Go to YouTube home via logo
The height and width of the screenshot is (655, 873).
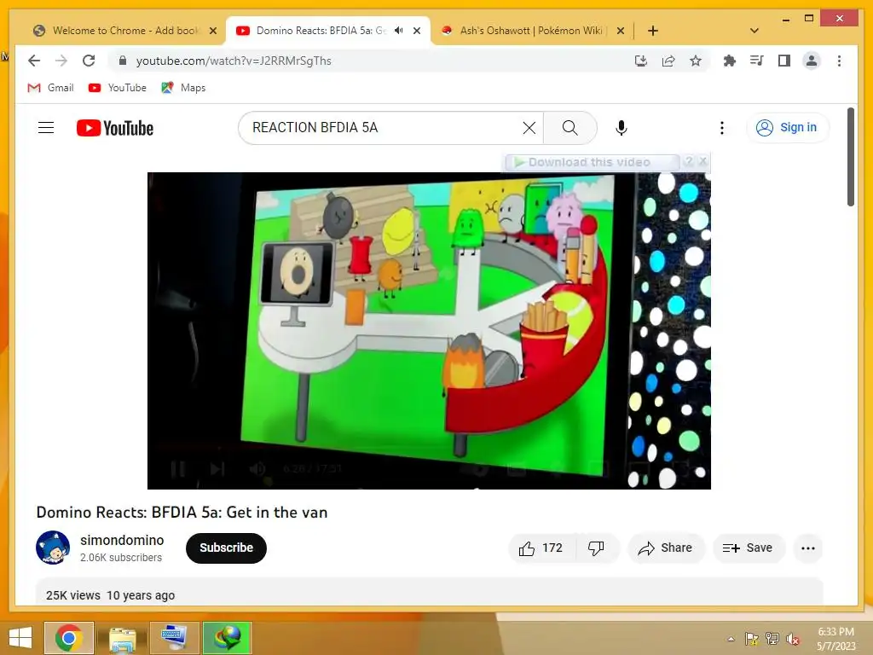115,128
